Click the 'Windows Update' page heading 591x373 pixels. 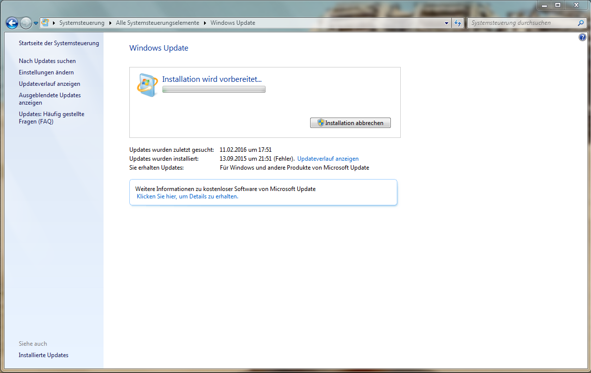pos(159,48)
